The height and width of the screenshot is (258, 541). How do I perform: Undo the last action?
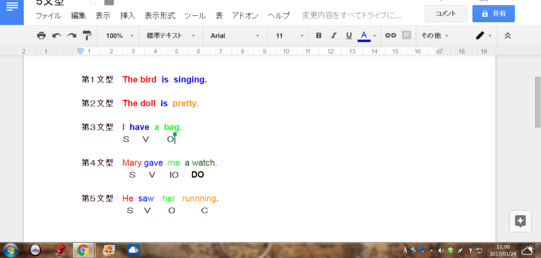tap(57, 35)
